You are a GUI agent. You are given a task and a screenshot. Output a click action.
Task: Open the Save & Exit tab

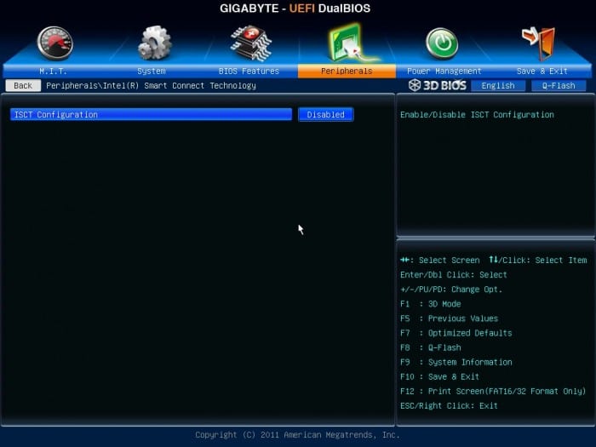(x=542, y=71)
